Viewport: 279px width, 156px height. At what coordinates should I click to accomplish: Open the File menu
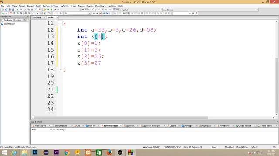tap(3, 6)
